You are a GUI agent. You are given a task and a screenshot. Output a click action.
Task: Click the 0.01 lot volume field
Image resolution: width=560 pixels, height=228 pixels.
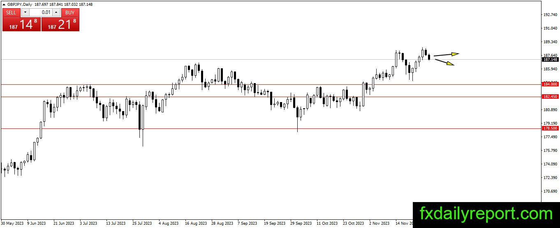[x=41, y=12]
